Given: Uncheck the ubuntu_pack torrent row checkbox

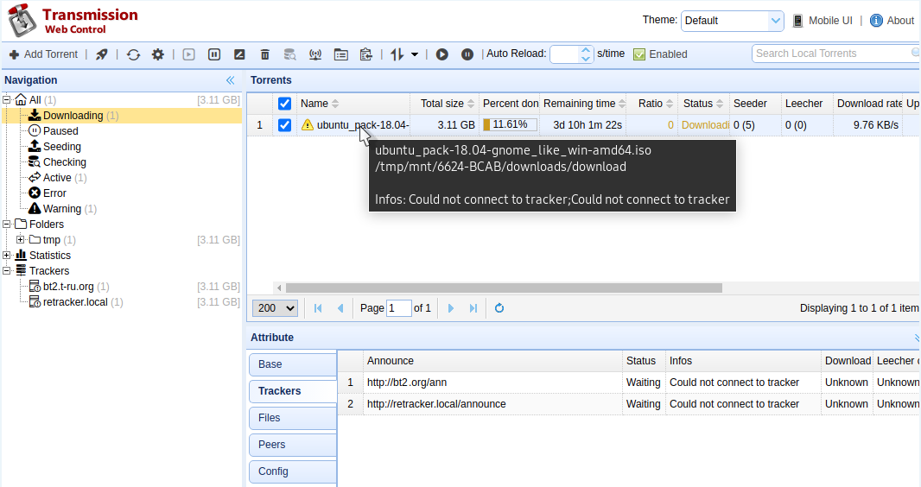Looking at the screenshot, I should (285, 125).
